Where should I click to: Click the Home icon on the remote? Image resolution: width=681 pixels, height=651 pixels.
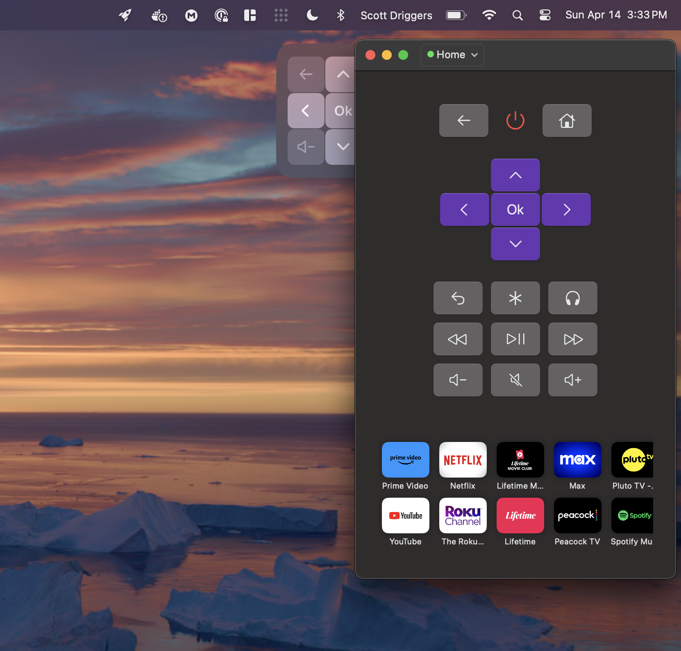567,120
